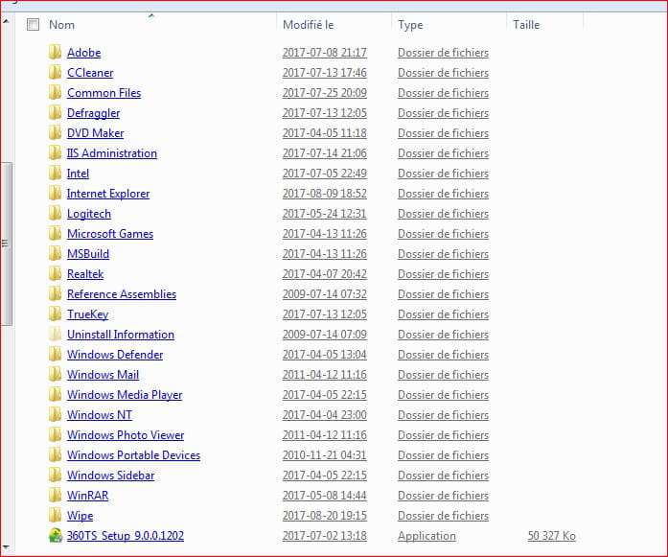Click the faded Uninstall Information folder icon
This screenshot has width=668, height=557.
(55, 335)
